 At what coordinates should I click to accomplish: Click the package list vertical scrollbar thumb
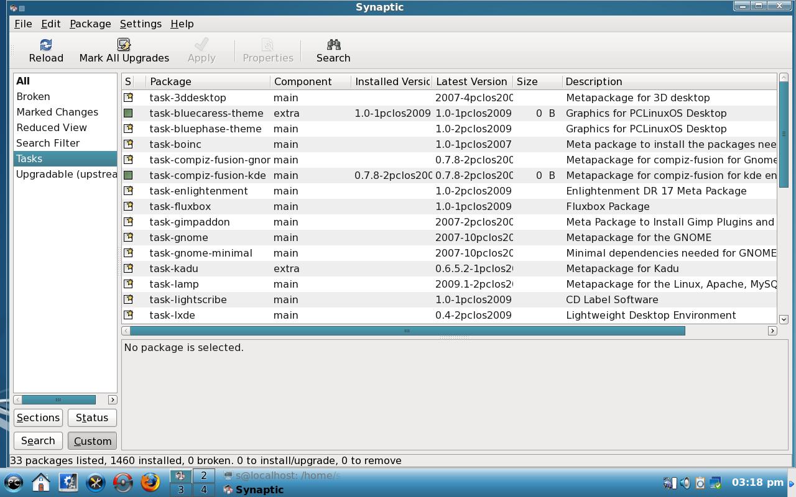(x=784, y=134)
